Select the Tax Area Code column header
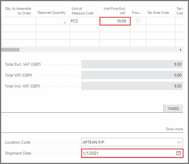The width and height of the screenshot is (189, 164). 158,13
